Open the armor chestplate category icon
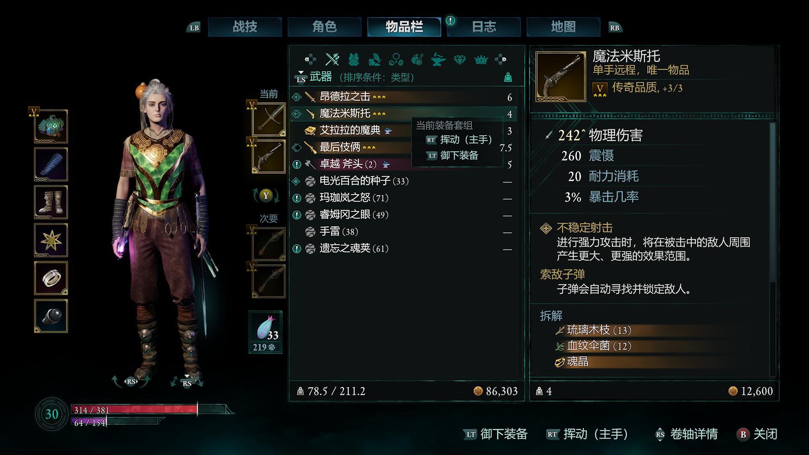 coord(354,59)
